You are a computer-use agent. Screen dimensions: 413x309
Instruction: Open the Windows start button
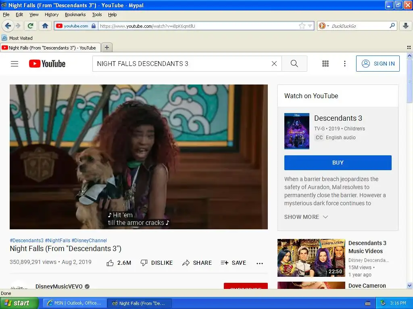tap(19, 303)
